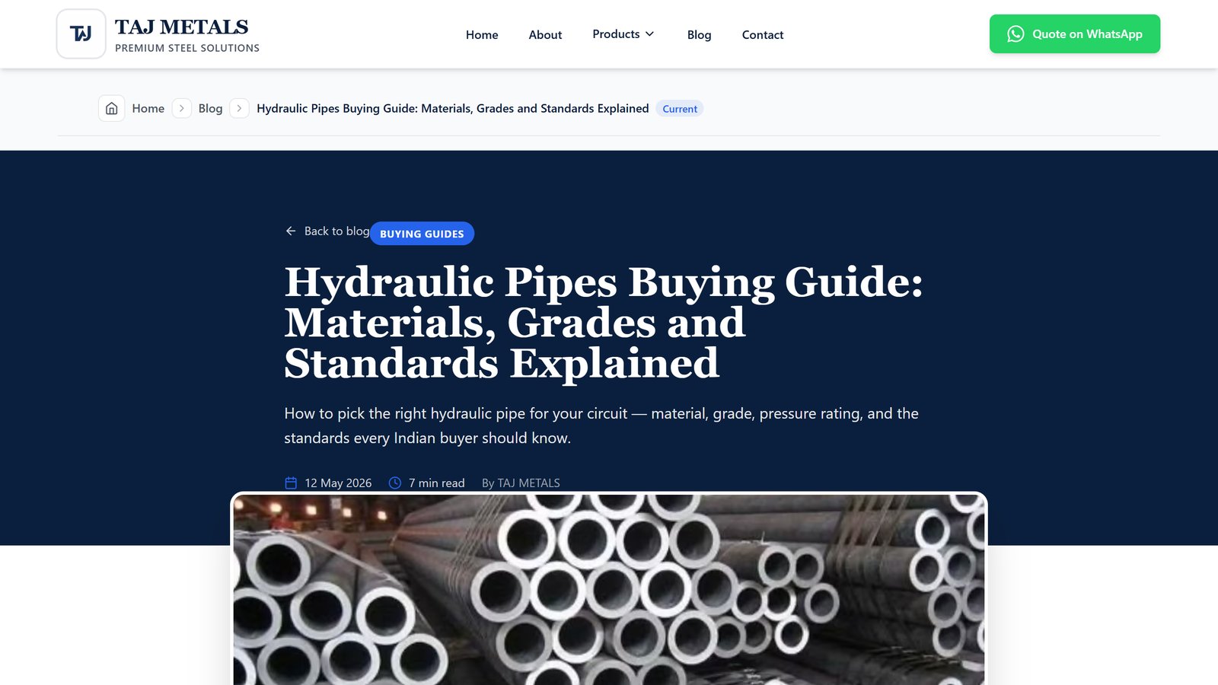The image size is (1218, 685).
Task: Open the Blog nav menu item
Action: coord(699,35)
